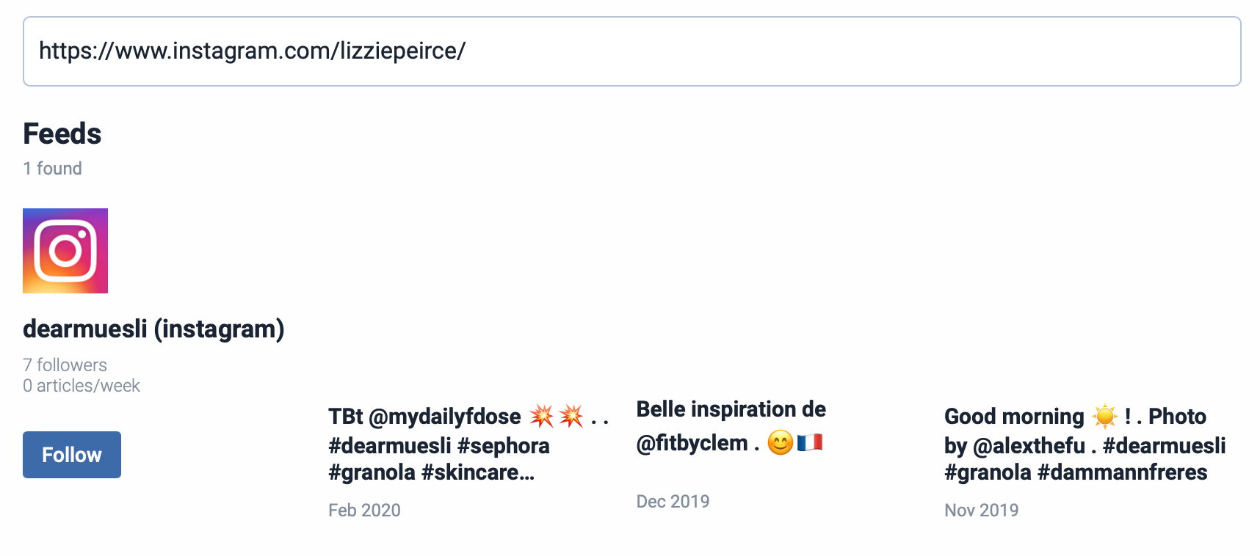This screenshot has height=556, width=1260.
Task: Open the dearmuesli (instagram) feed title
Action: click(153, 329)
